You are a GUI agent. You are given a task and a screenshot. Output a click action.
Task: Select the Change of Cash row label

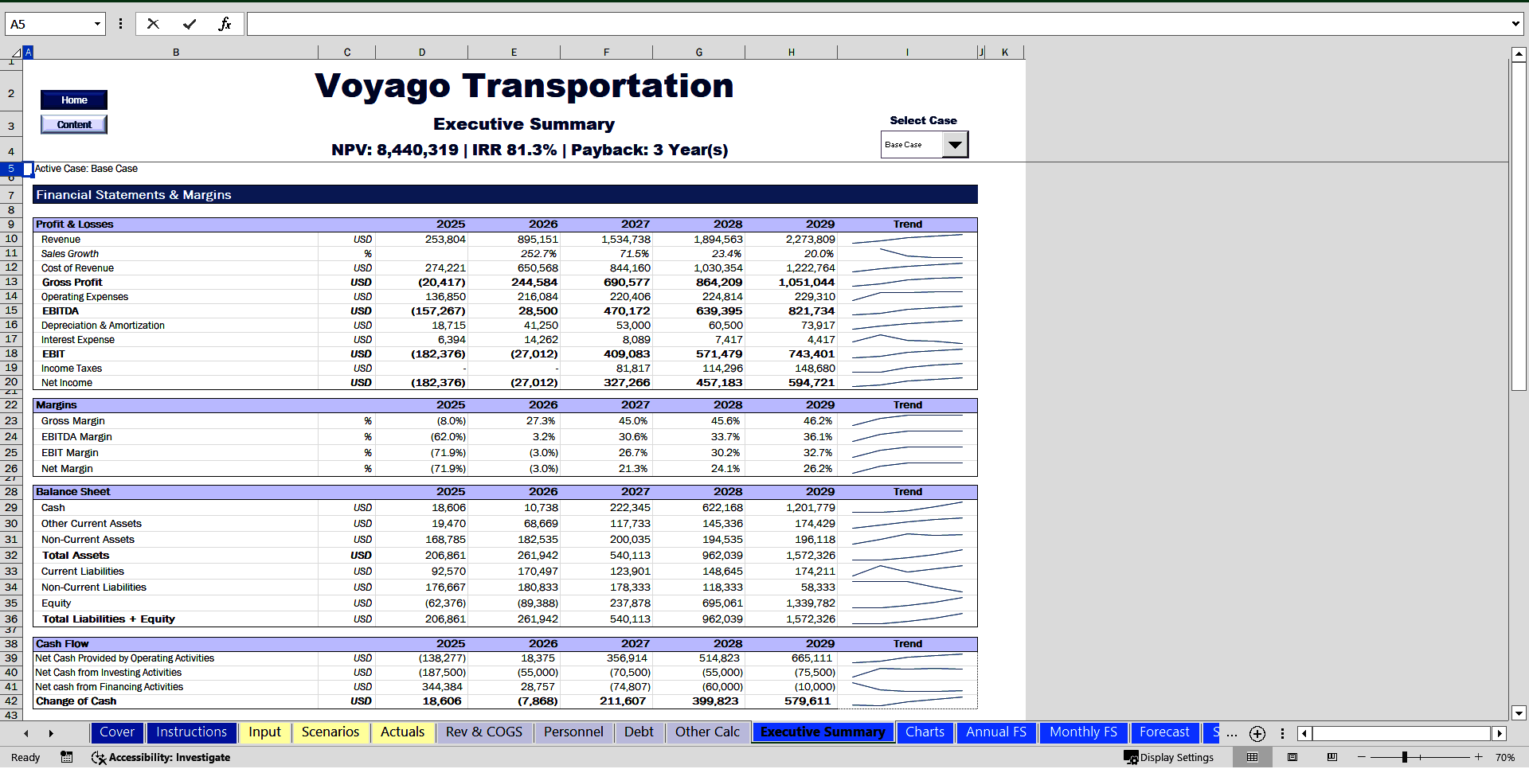(x=76, y=701)
